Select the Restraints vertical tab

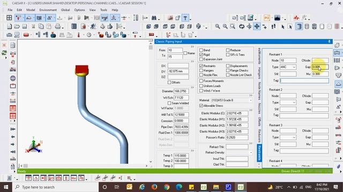(259, 153)
